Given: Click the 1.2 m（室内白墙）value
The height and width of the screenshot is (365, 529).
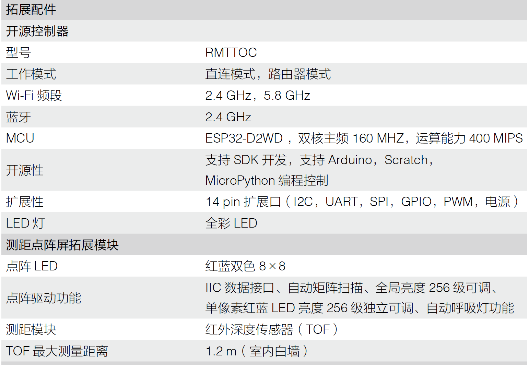Looking at the screenshot, I should pyautogui.click(x=257, y=351).
